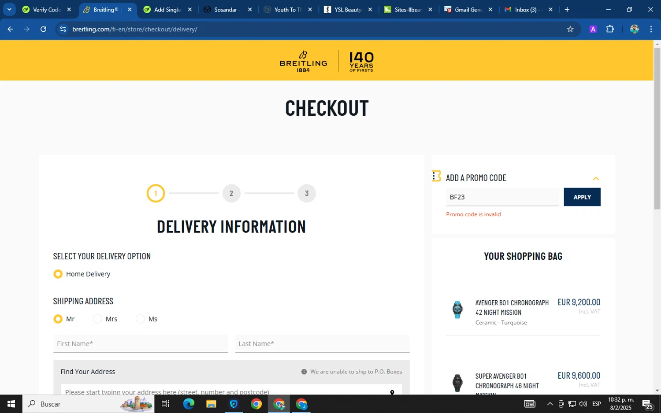Click the promo code ticket icon
The width and height of the screenshot is (661, 413).
click(436, 176)
